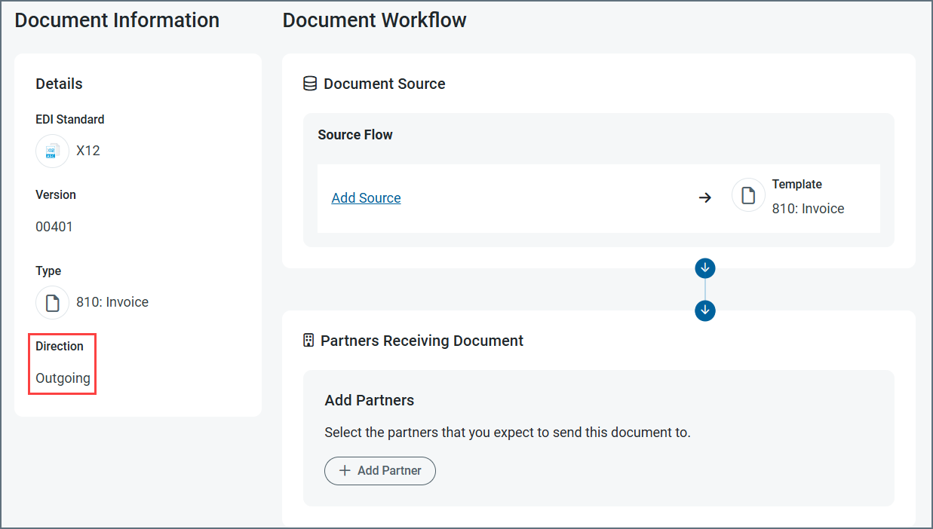Click the Document Workflow heading
This screenshot has width=933, height=529.
[x=374, y=20]
